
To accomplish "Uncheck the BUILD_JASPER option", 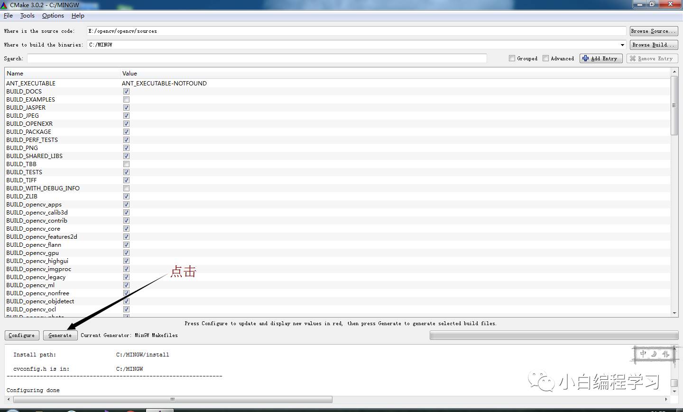I will click(x=126, y=108).
